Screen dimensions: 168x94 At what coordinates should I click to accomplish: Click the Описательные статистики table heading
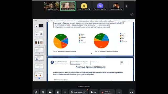61,80
